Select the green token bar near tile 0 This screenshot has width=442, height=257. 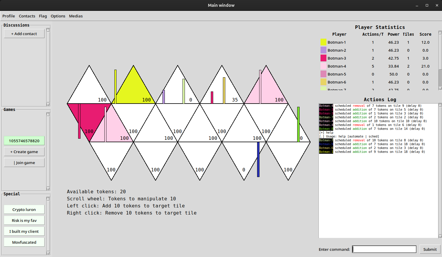pyautogui.click(x=298, y=124)
